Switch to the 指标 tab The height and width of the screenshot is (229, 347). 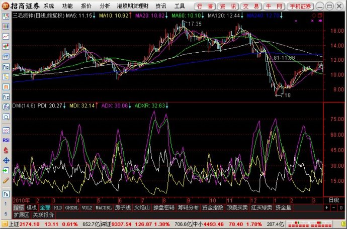click(19, 207)
